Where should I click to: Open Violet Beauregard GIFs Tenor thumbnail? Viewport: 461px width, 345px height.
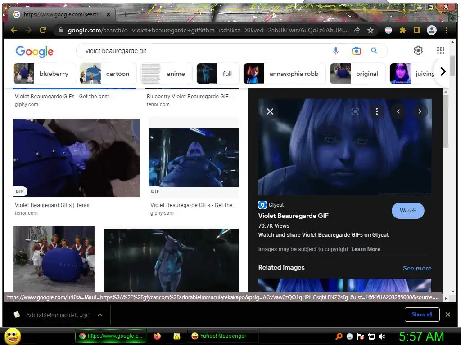tap(76, 158)
